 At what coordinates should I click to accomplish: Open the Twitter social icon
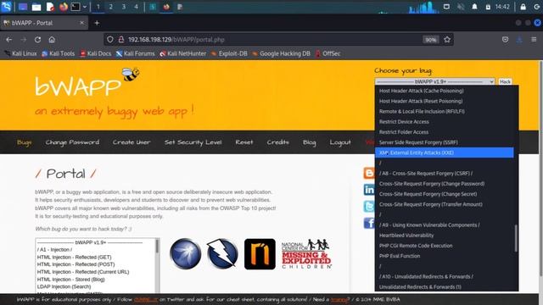click(369, 207)
